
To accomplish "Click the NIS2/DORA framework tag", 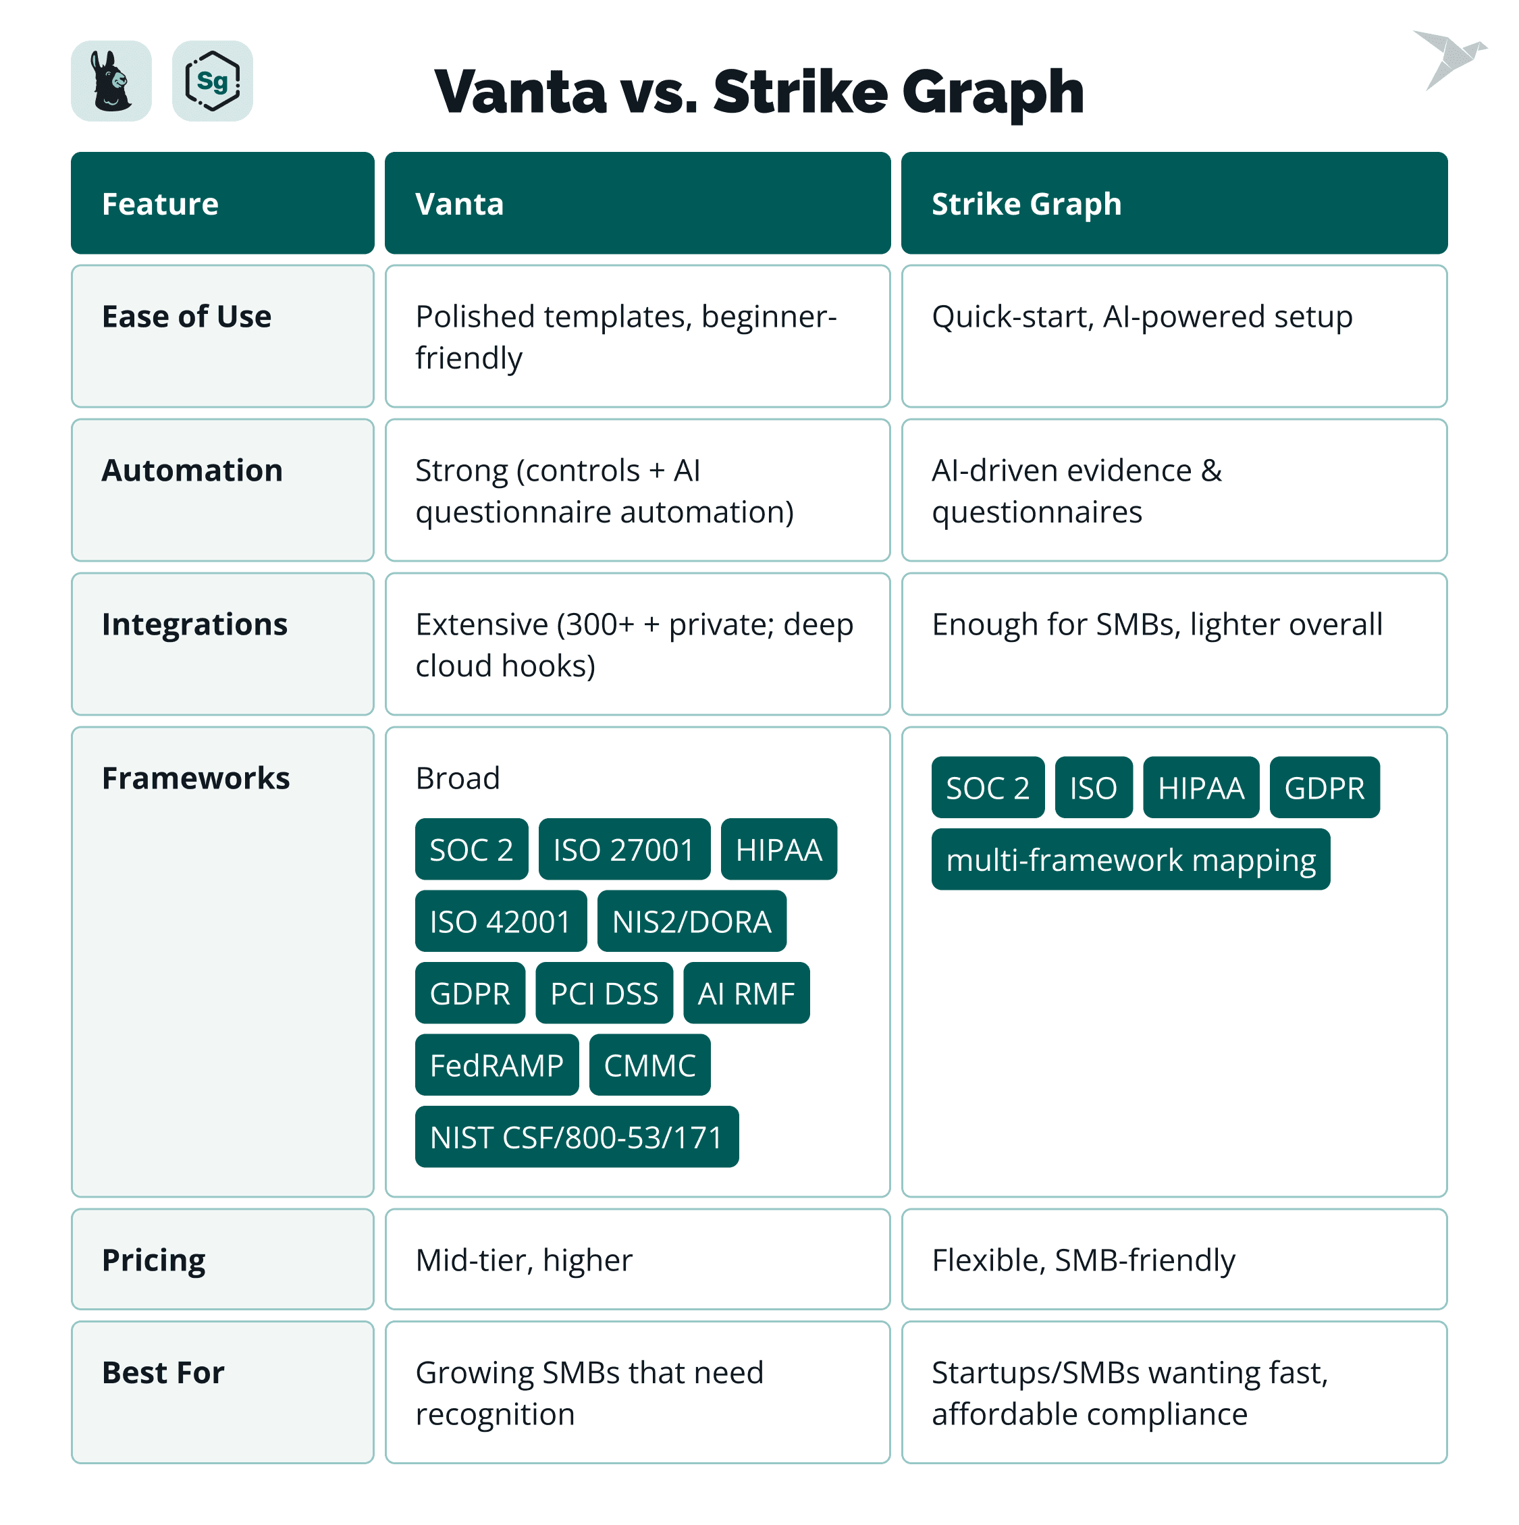I will point(691,921).
